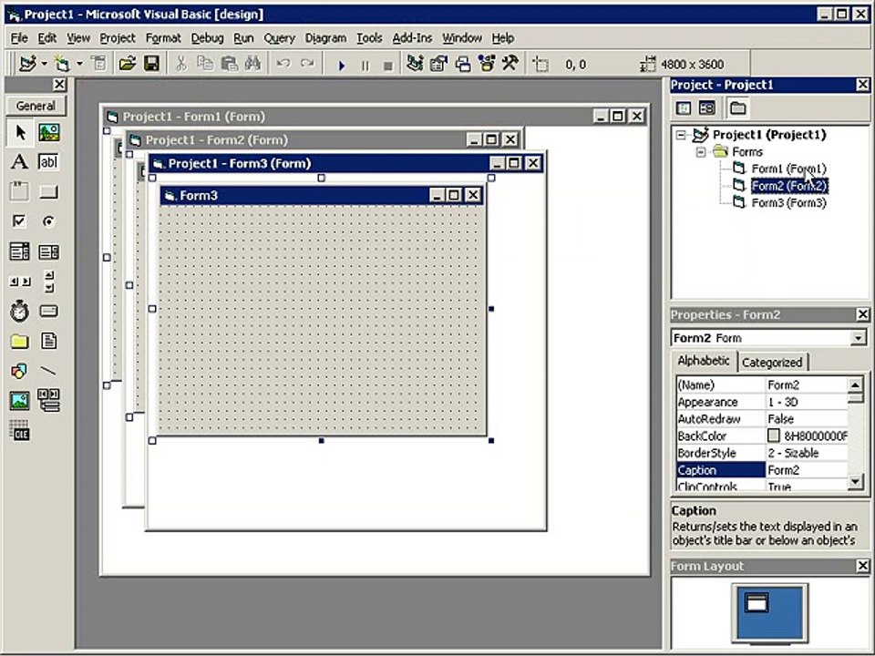Collapse the Forms folder node
The height and width of the screenshot is (656, 875).
tap(701, 152)
